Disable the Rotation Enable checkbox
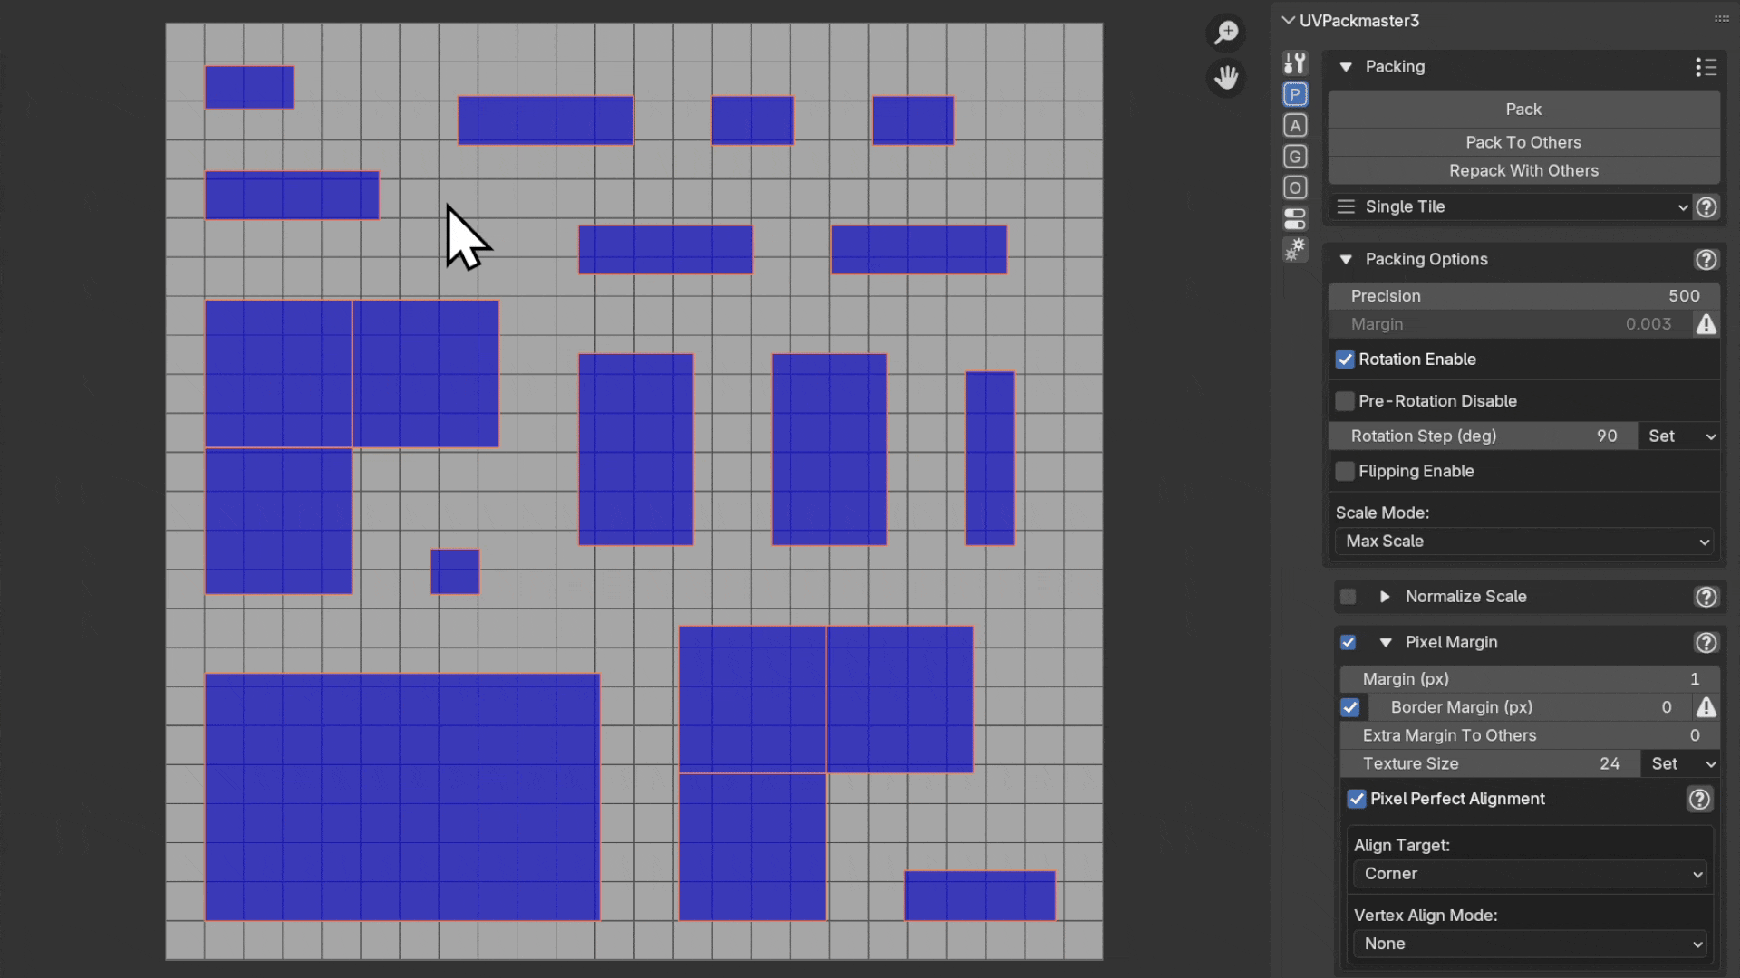Image resolution: width=1740 pixels, height=978 pixels. (x=1345, y=360)
